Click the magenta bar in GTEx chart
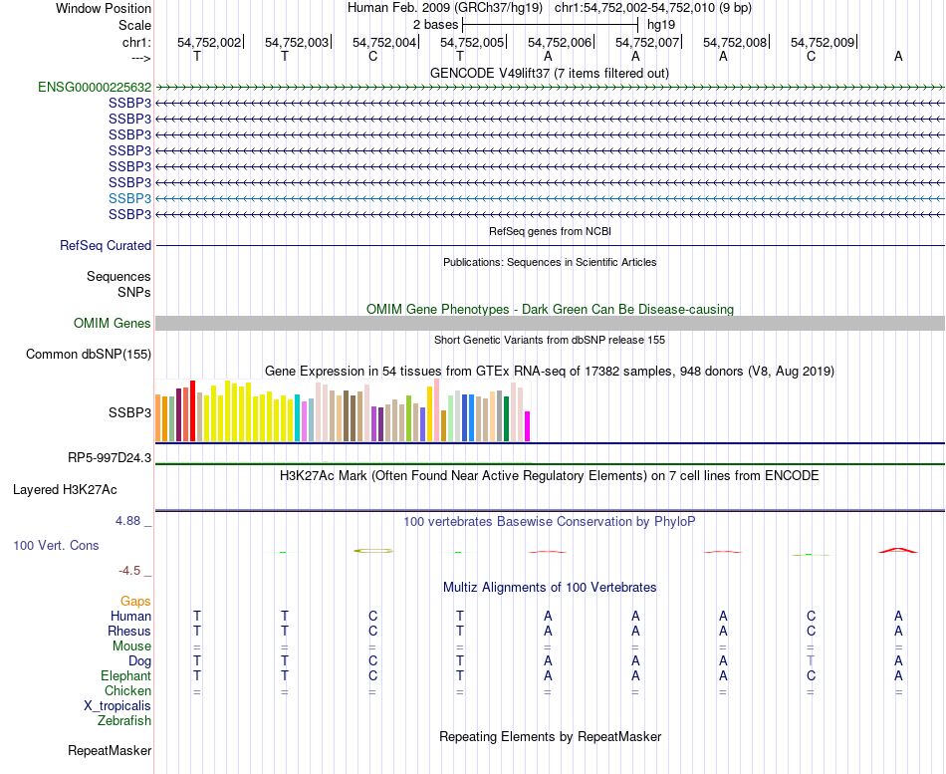This screenshot has height=774, width=946. point(528,426)
